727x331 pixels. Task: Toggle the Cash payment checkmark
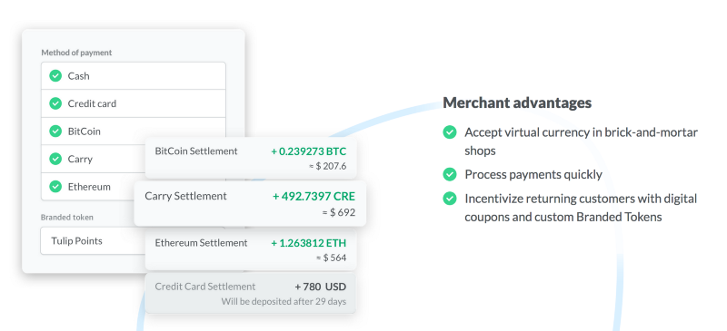55,75
